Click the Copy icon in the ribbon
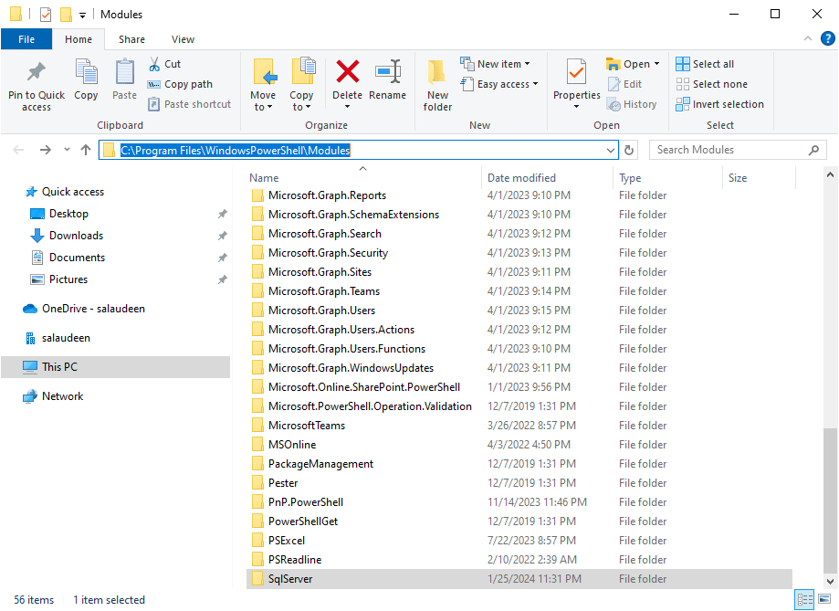 pyautogui.click(x=86, y=82)
